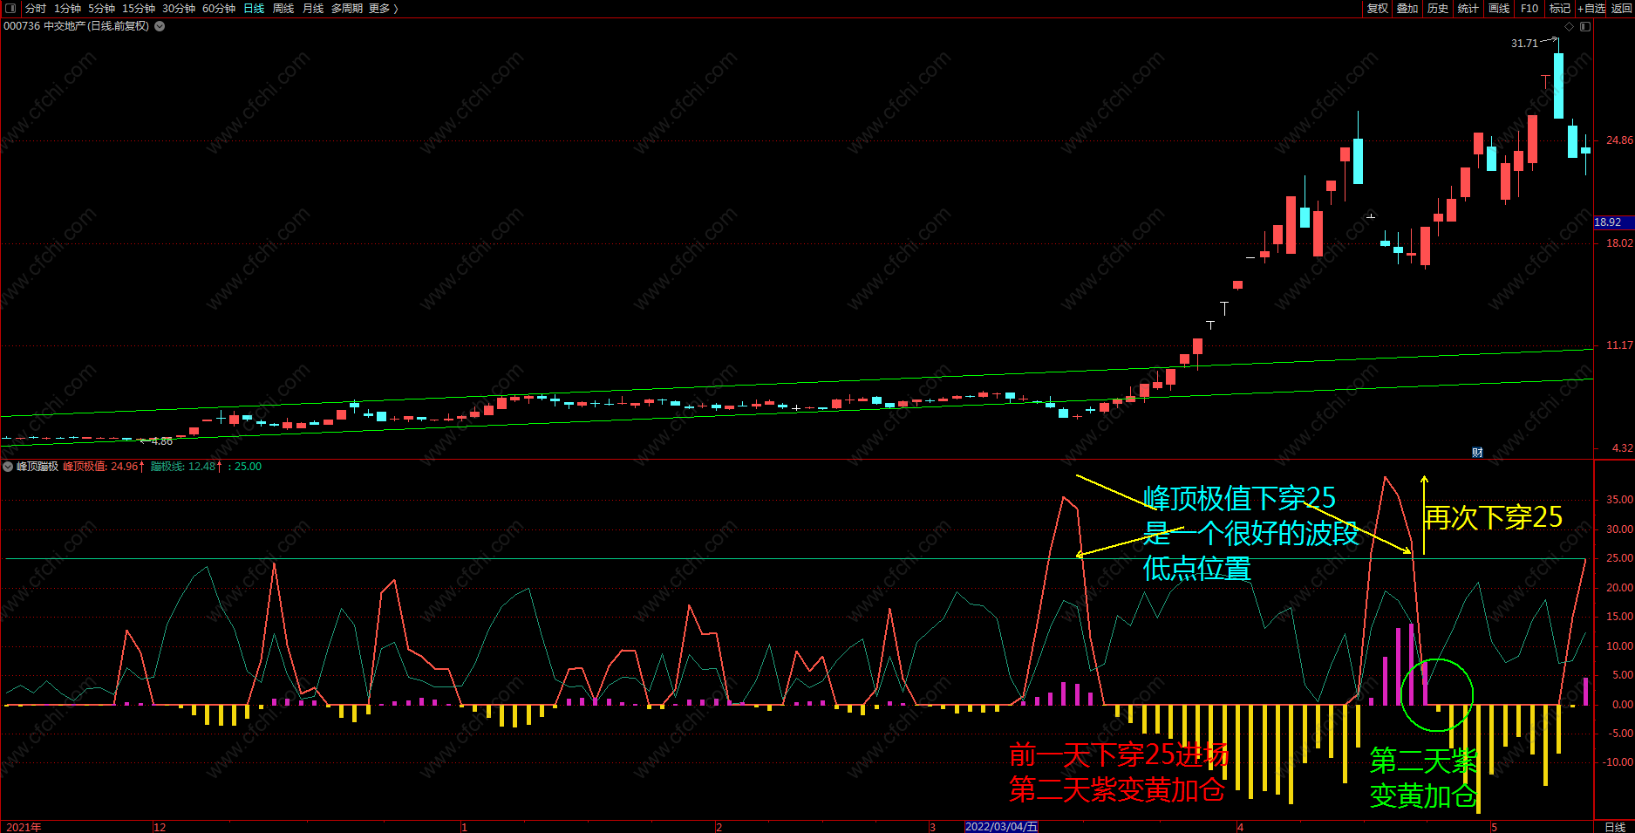This screenshot has width=1635, height=833.
Task: Expand the 更多 periods menu
Action: click(x=383, y=8)
